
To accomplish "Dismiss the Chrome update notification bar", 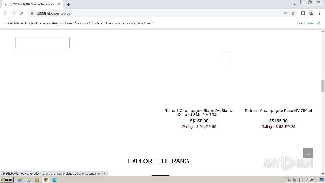I will 319,23.
